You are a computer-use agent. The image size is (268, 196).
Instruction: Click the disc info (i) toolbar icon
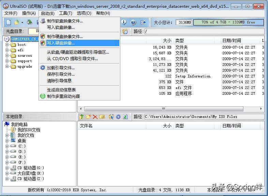[x=124, y=22]
